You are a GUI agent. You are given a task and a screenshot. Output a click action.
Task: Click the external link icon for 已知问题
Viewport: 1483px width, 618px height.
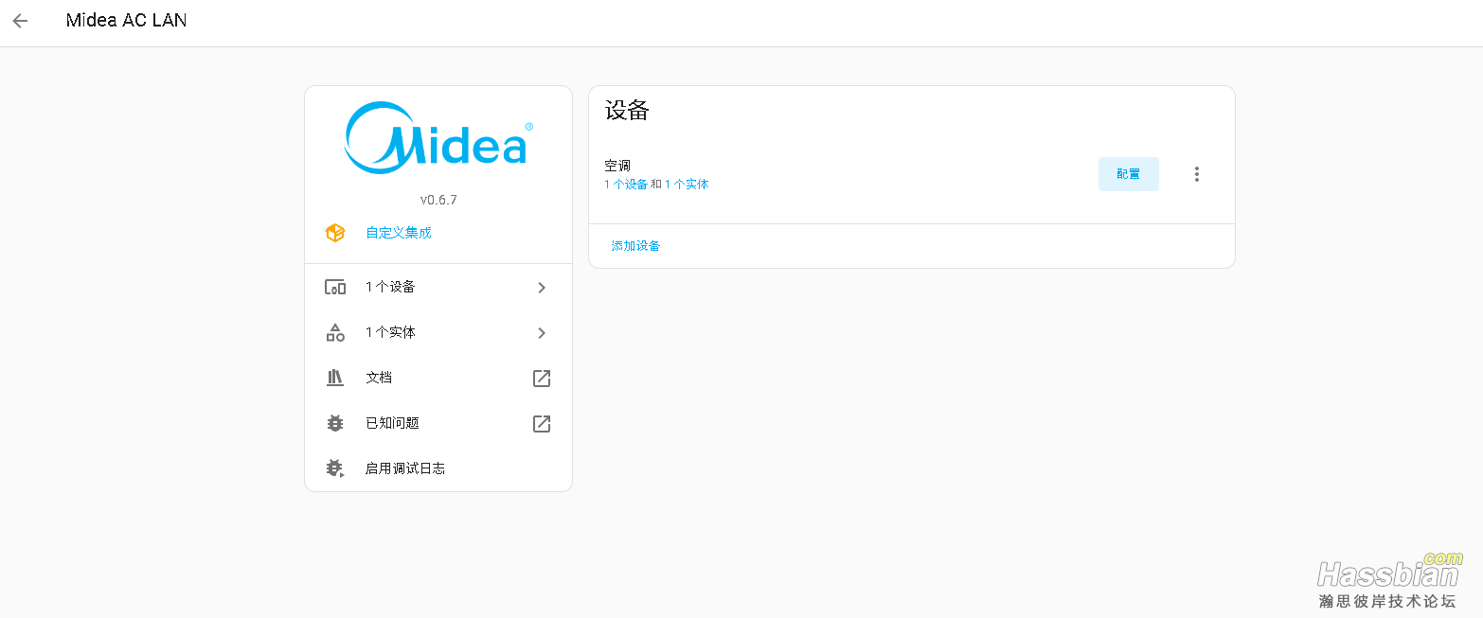coord(542,424)
